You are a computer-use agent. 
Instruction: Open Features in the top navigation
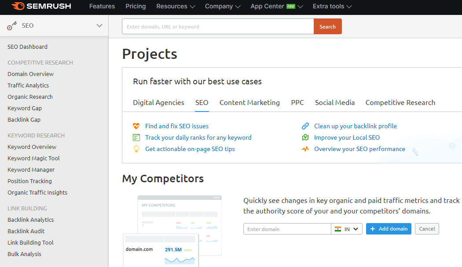click(102, 6)
